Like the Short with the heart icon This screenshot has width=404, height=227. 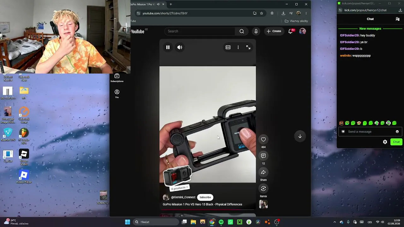pyautogui.click(x=263, y=139)
